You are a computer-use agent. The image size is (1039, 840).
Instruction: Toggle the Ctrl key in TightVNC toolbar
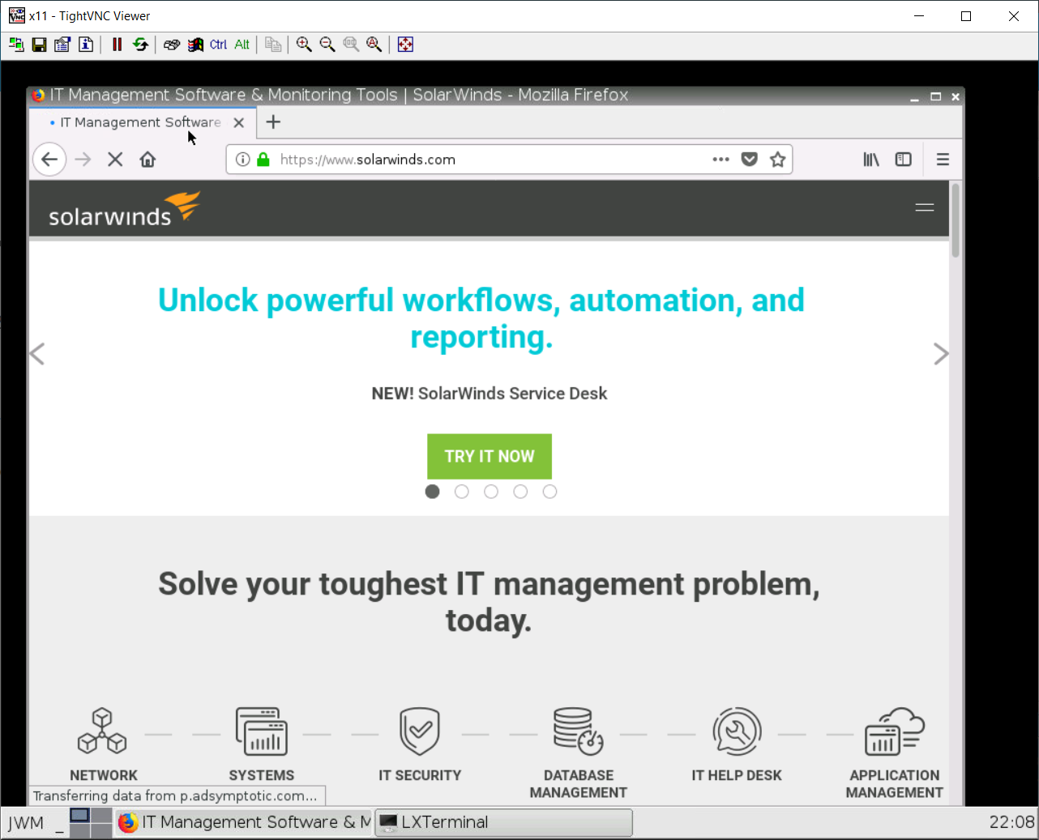[219, 45]
